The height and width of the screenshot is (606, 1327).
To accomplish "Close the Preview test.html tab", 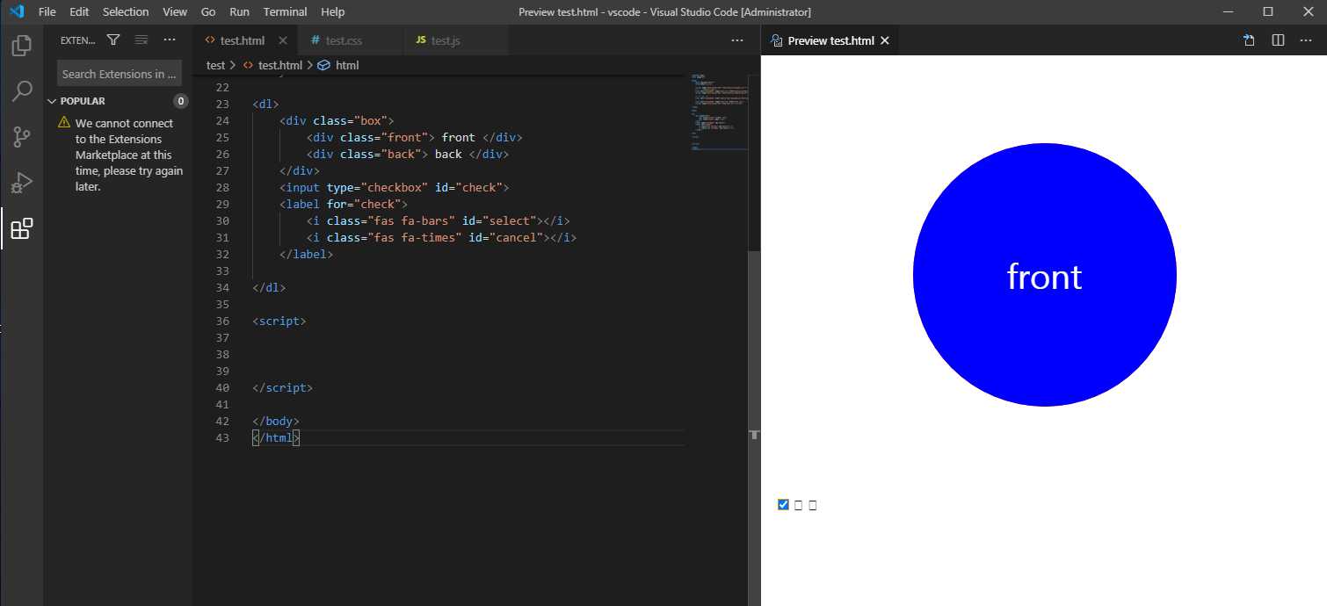I will (885, 40).
